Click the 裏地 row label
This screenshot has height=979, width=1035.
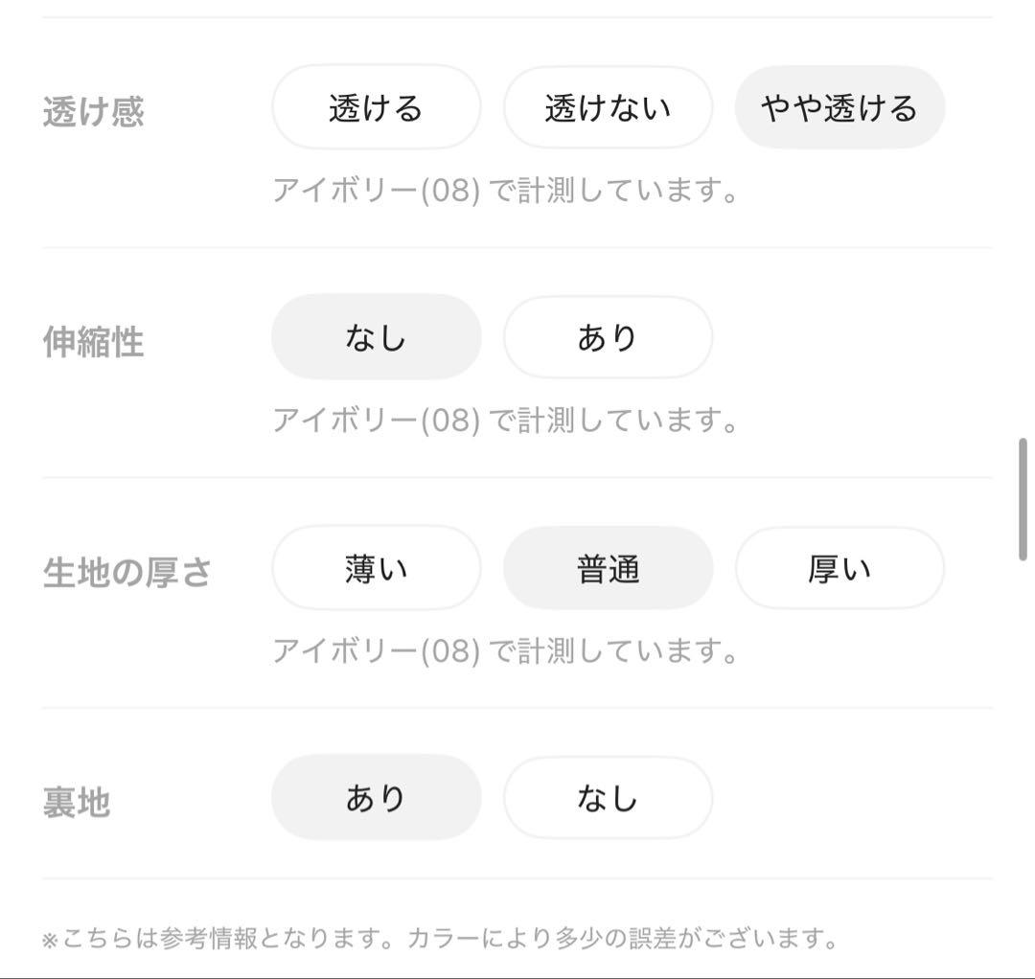tap(77, 802)
